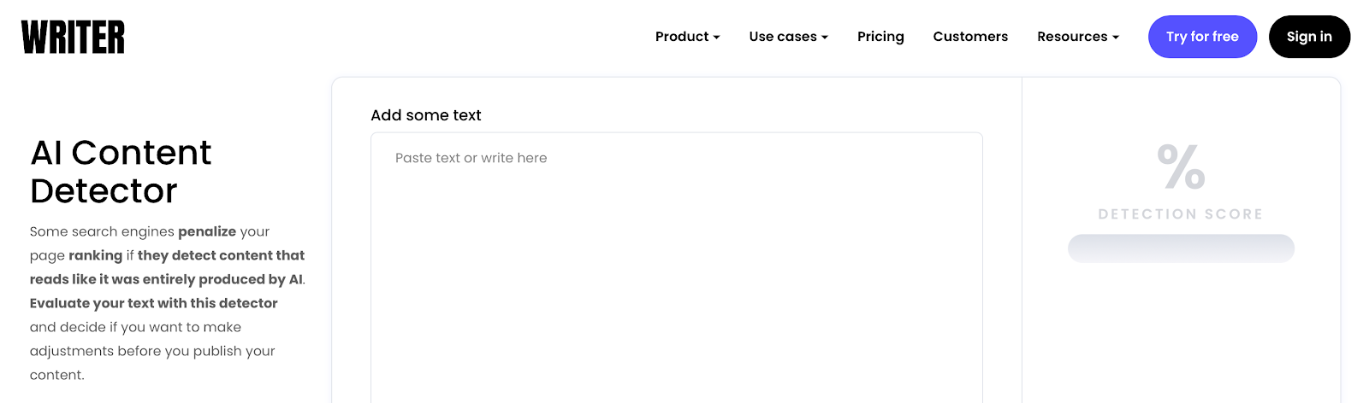
Task: Click the Add some text label
Action: pyautogui.click(x=426, y=115)
